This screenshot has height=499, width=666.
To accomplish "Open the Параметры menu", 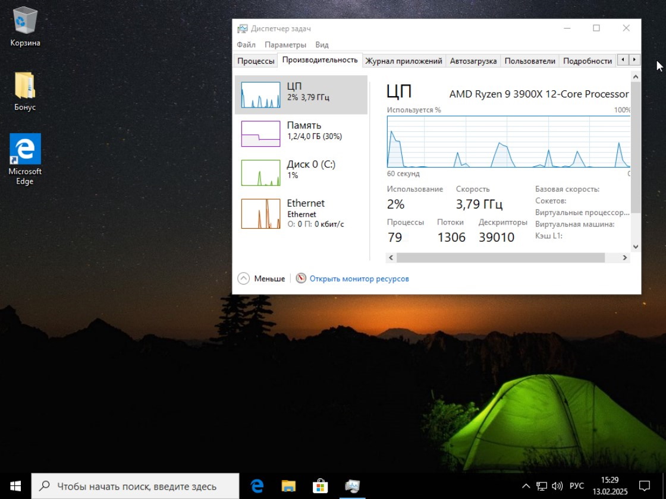I will (x=285, y=45).
